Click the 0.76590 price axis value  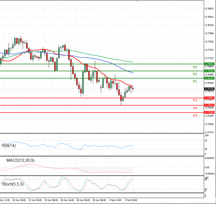coord(209,75)
